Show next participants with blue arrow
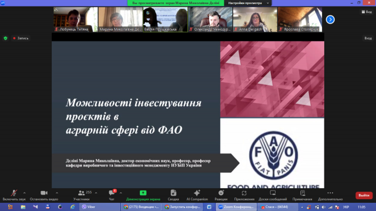This screenshot has width=376, height=211. tap(330, 19)
